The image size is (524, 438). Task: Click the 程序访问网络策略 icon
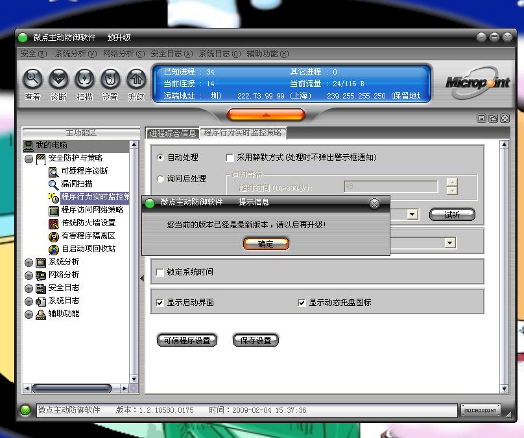(x=53, y=211)
